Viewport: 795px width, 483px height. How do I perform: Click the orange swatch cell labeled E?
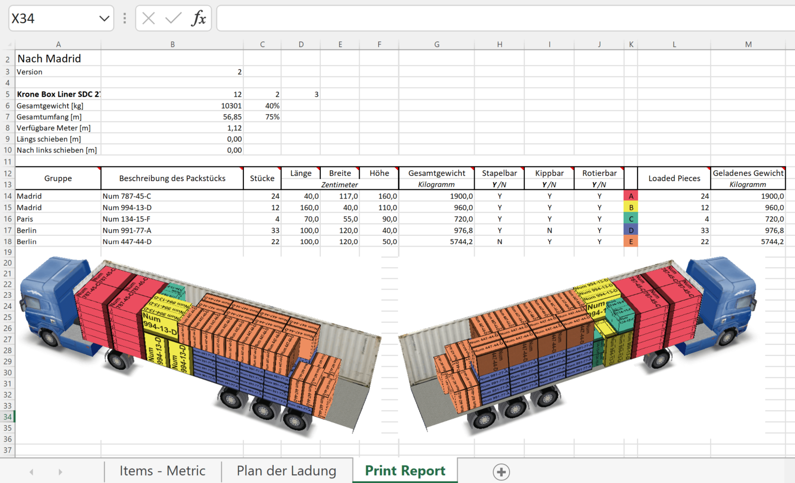[x=630, y=242]
